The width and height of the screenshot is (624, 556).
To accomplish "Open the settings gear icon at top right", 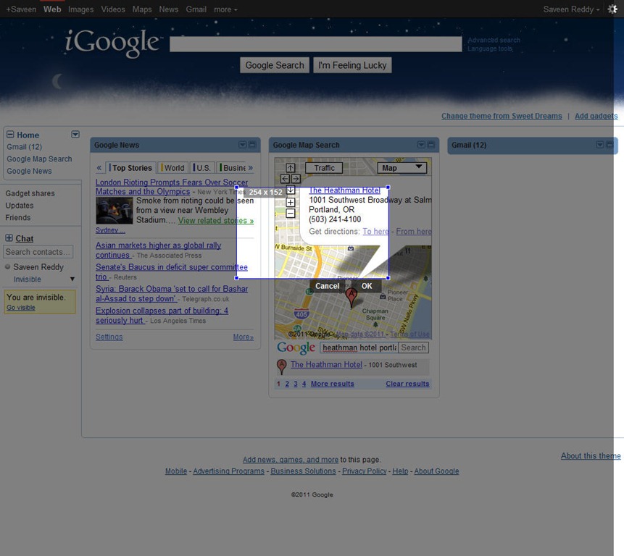I will (x=612, y=9).
